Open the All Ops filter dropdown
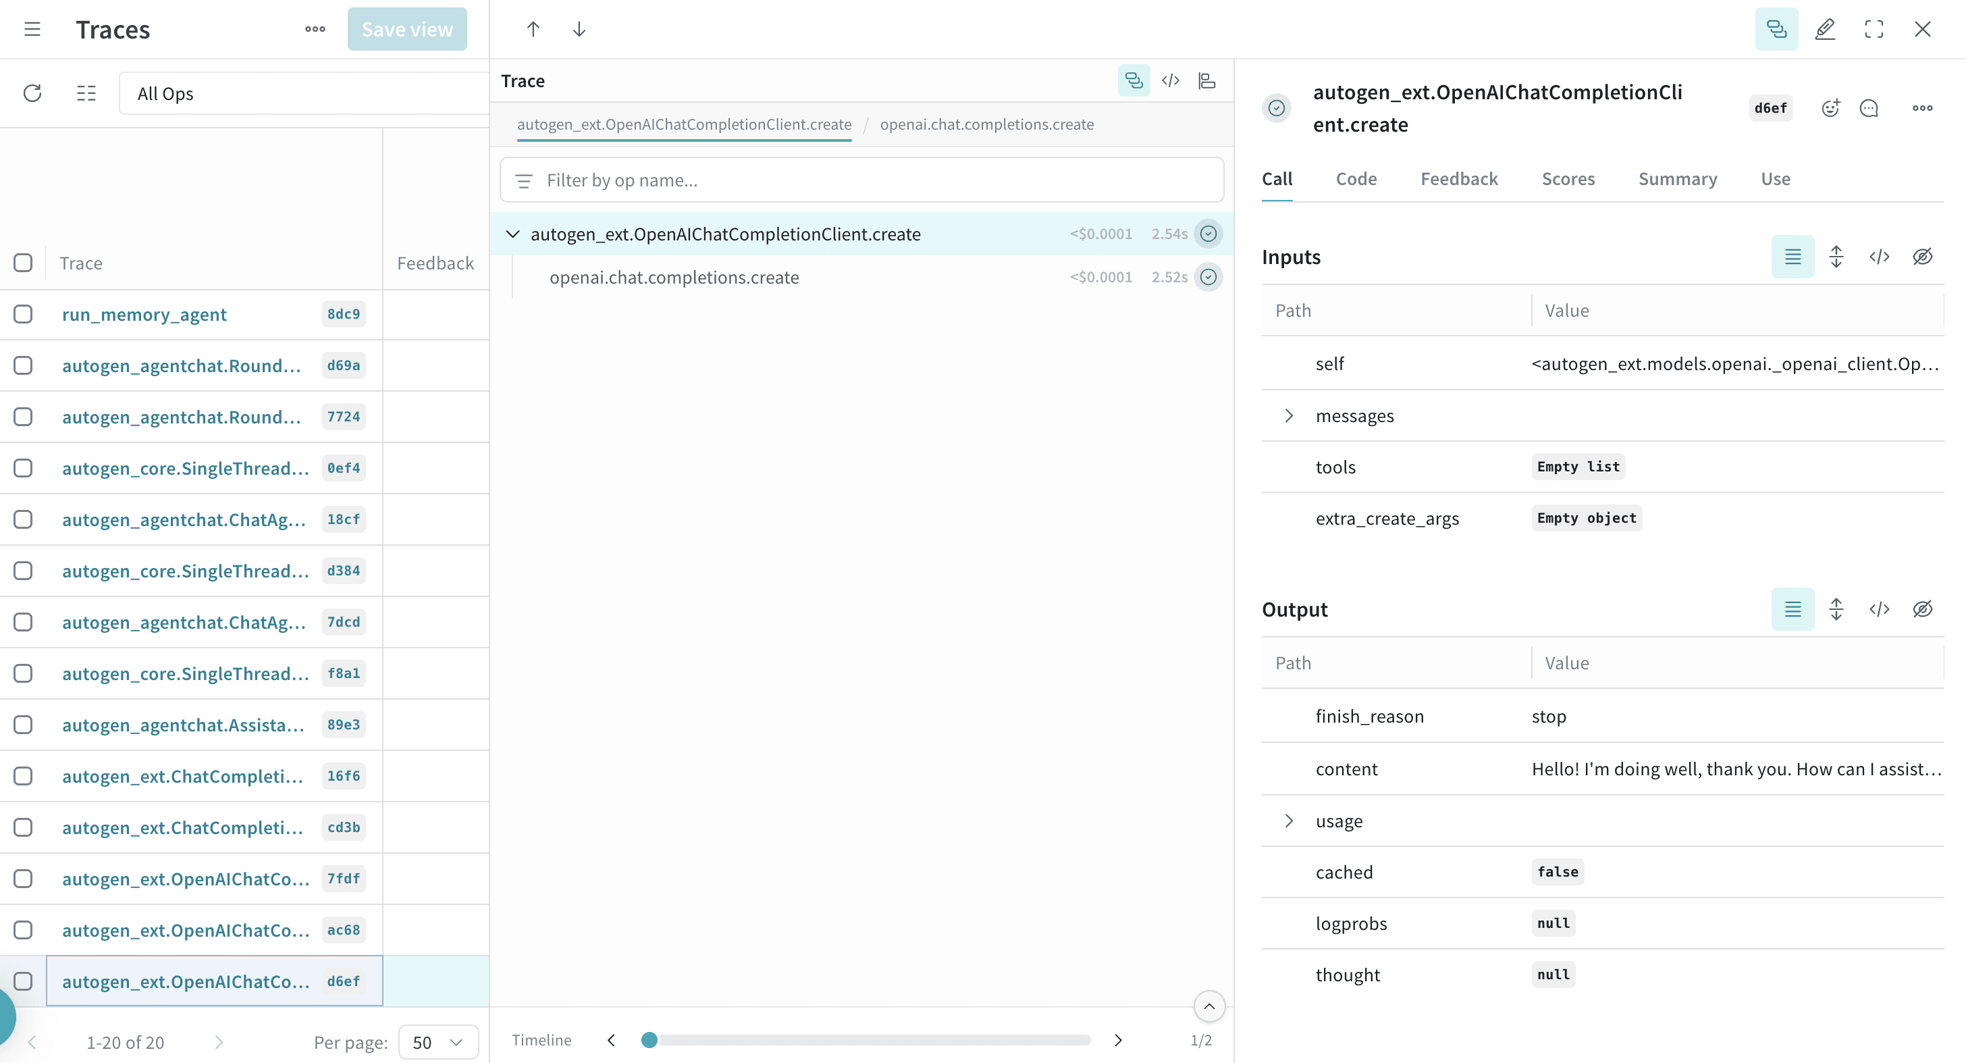Screen dimensions: 1966x1063 click(304, 93)
